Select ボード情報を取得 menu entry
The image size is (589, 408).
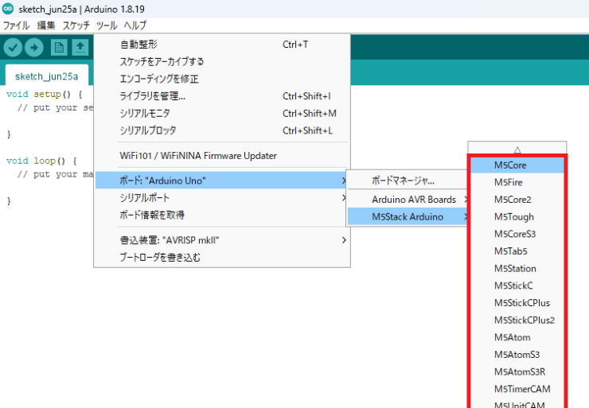[x=222, y=215]
